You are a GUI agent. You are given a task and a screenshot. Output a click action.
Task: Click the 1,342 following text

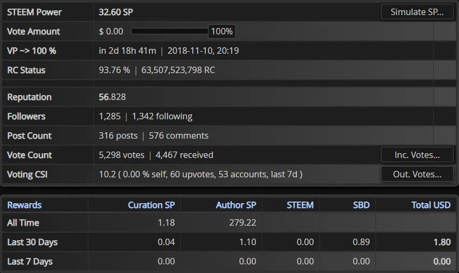click(162, 116)
